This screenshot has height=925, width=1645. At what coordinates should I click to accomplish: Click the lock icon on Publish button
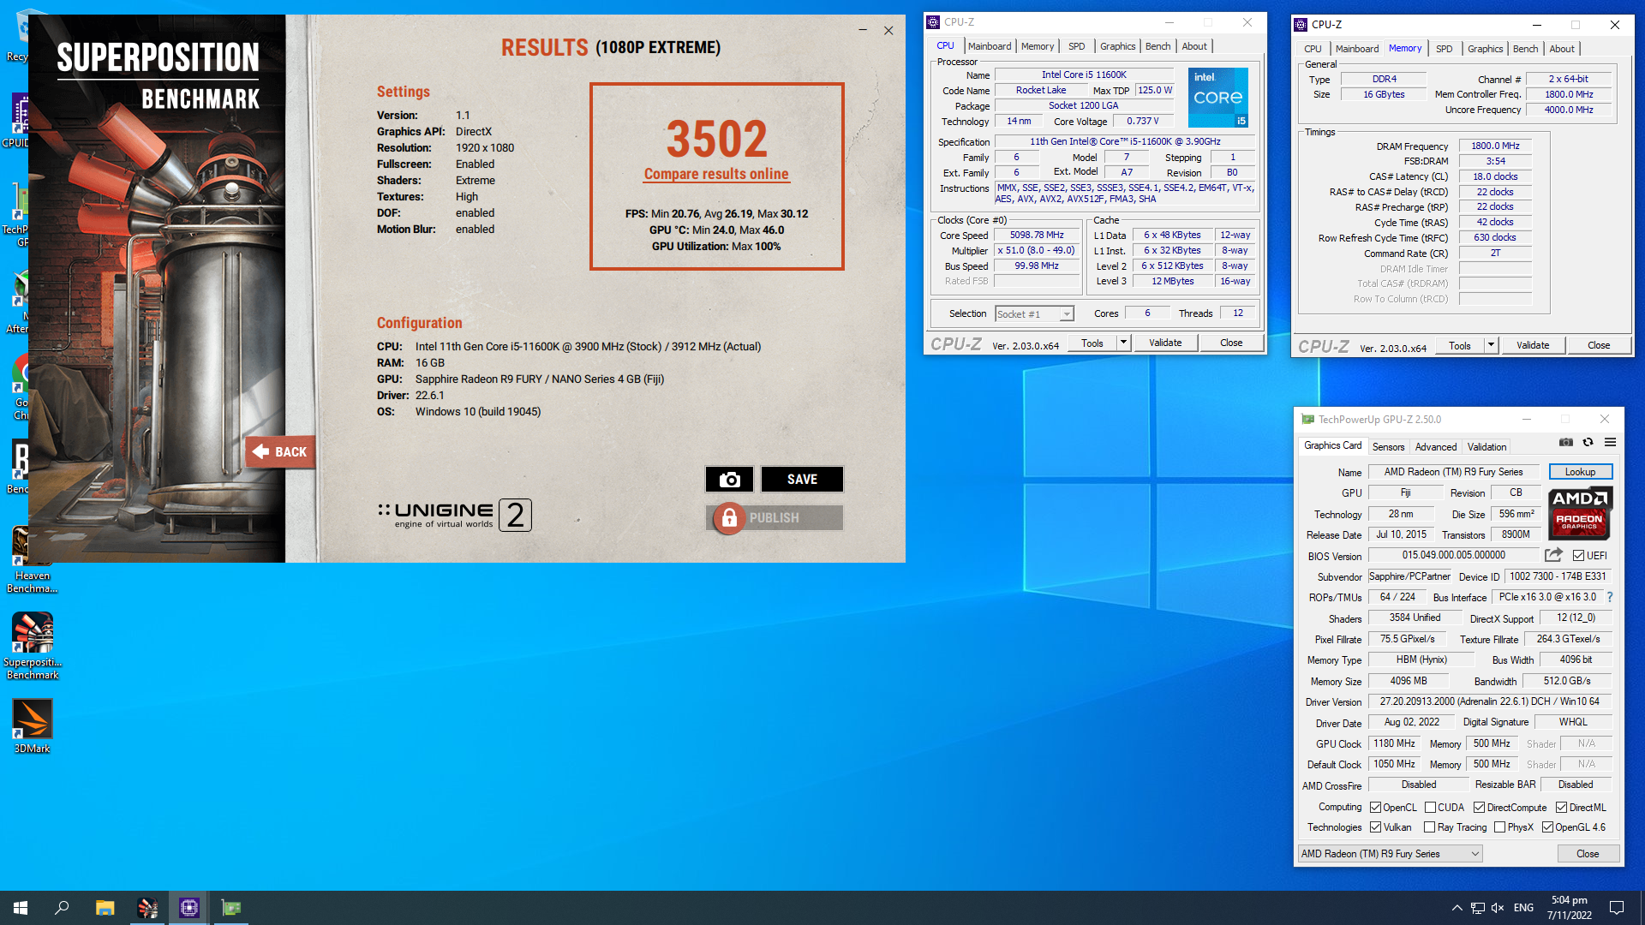(x=729, y=517)
